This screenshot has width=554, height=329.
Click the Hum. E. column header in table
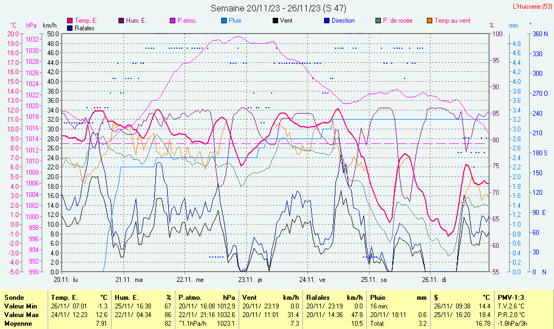127,298
